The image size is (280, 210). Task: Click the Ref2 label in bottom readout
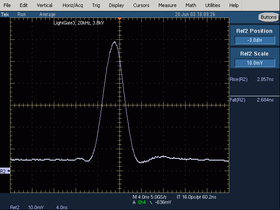tap(15, 207)
